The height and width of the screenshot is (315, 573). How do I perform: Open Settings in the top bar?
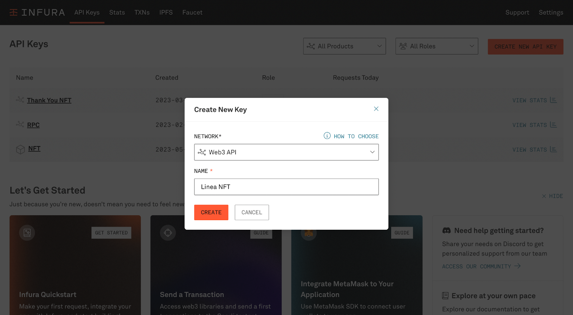(x=551, y=13)
